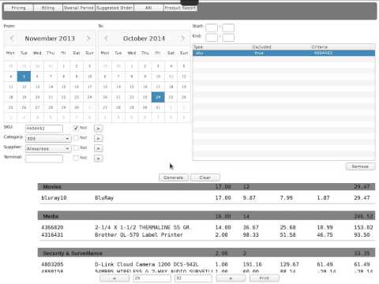Screen dimensions: 379x284
Task: Click the bluray10 SKU row
Action: pos(206,198)
